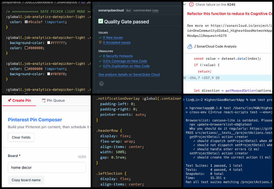Image resolution: width=274 pixels, height=189 pixels.
Task: Open See analysis details on SonarQube Cloud
Action: click(x=129, y=74)
